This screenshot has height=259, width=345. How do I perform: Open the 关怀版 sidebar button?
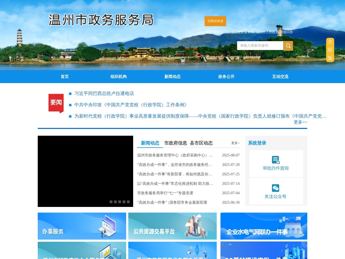330,50
